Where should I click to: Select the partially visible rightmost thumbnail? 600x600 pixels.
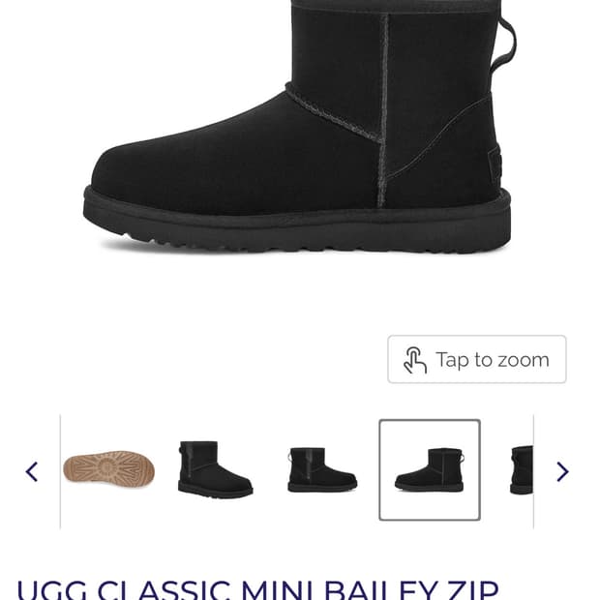[x=522, y=469]
